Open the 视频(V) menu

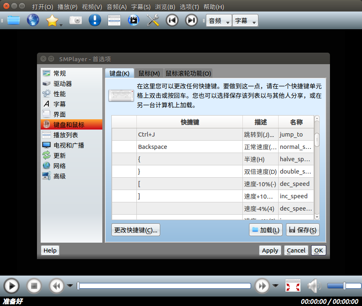pyautogui.click(x=92, y=7)
